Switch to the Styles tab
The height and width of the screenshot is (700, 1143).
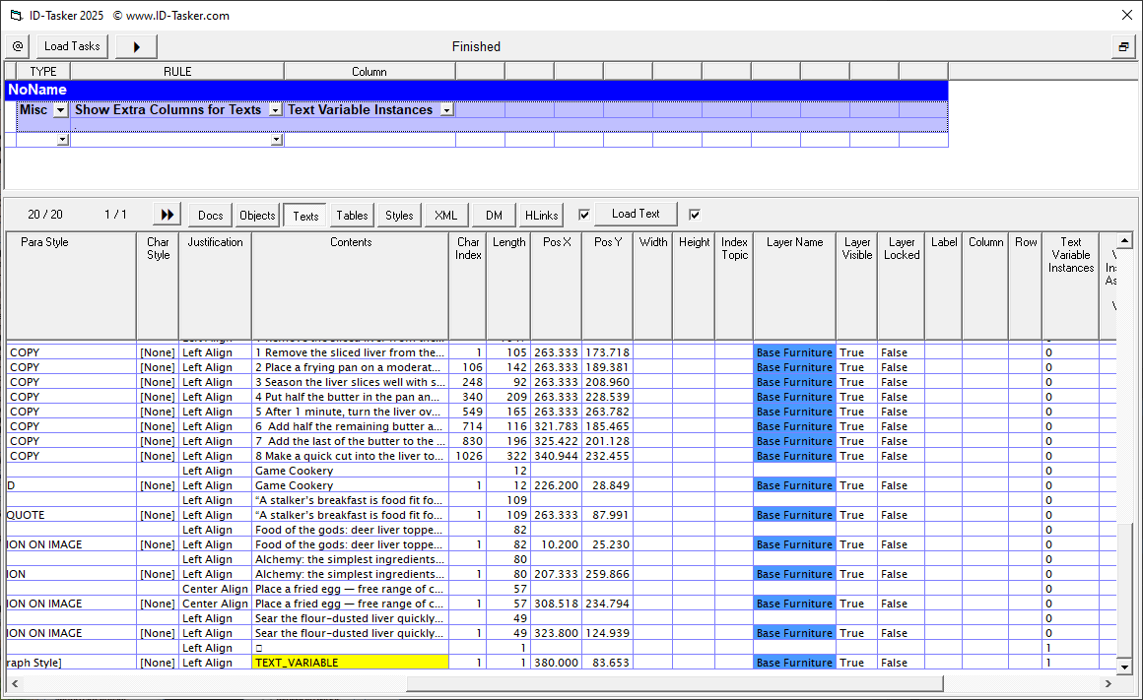(399, 215)
